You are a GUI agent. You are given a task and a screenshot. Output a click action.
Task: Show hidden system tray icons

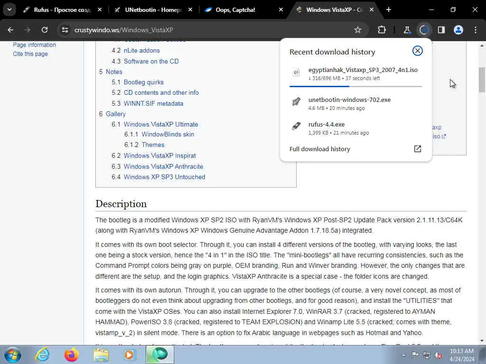coord(403,355)
